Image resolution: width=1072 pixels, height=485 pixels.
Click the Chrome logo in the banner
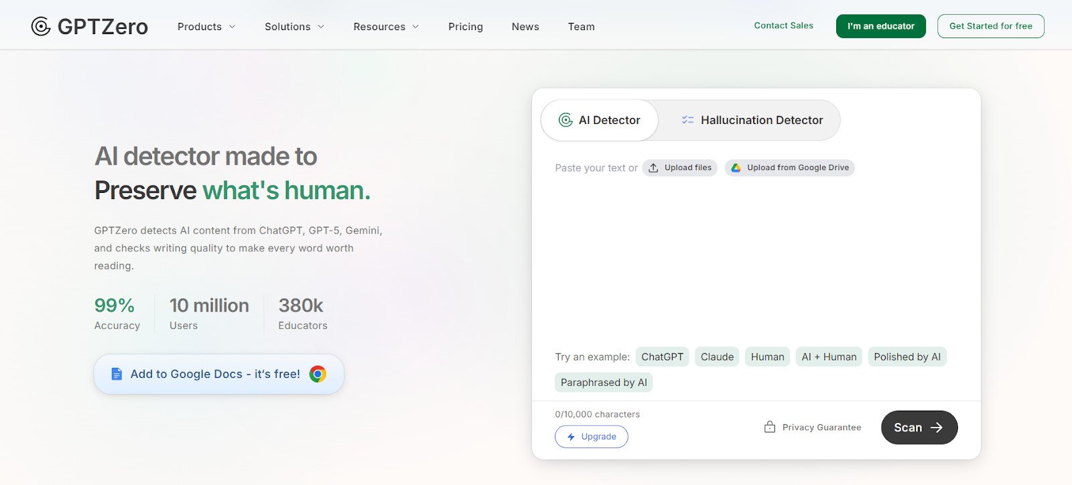(x=318, y=374)
